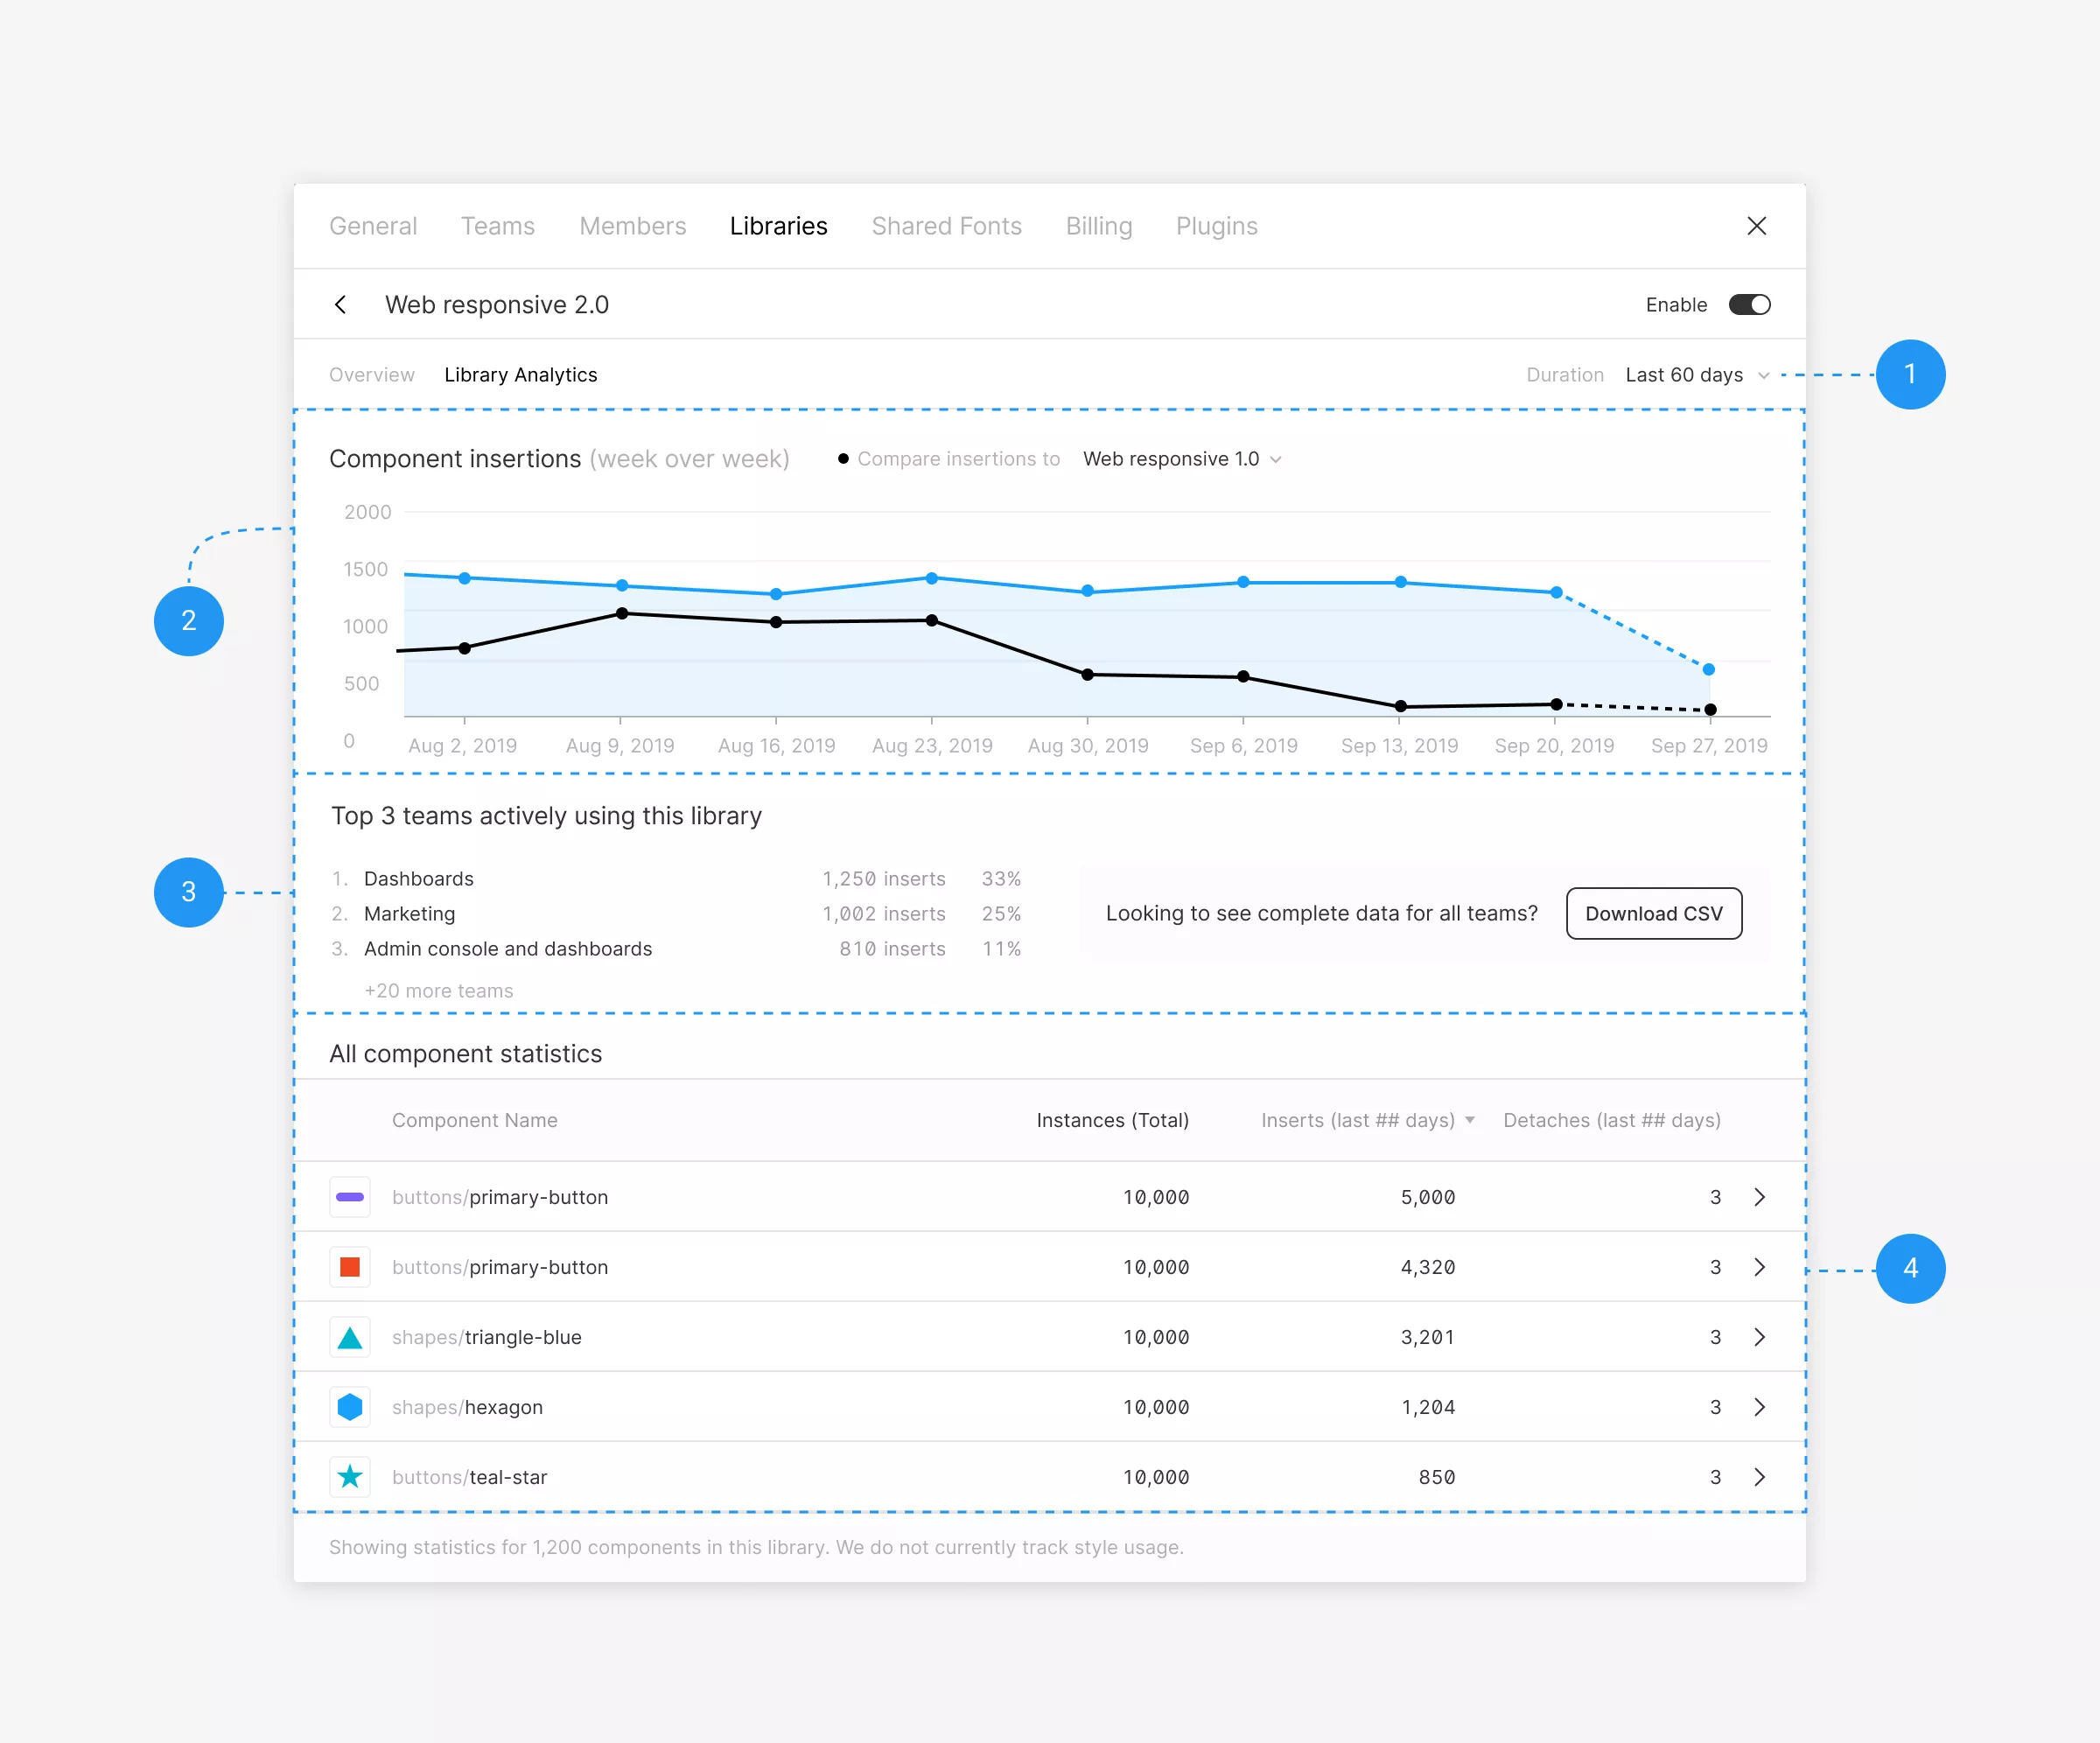This screenshot has width=2100, height=1743.
Task: Expand the primary-button row with 5,000 inserts
Action: (x=1759, y=1197)
